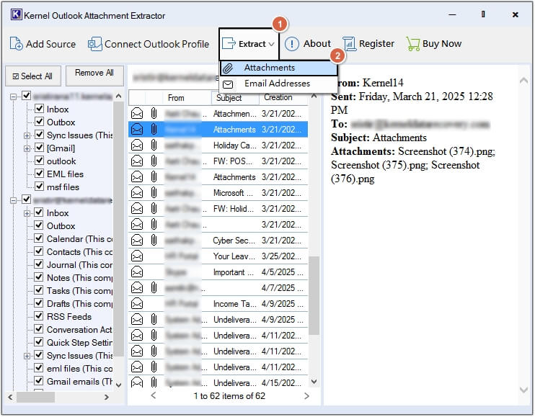Expand the second account's Inbox node
The height and width of the screenshot is (417, 535).
click(x=27, y=213)
